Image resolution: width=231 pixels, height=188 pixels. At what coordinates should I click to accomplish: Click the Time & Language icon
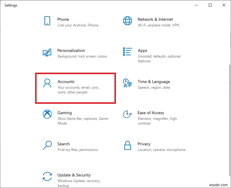coord(127,83)
